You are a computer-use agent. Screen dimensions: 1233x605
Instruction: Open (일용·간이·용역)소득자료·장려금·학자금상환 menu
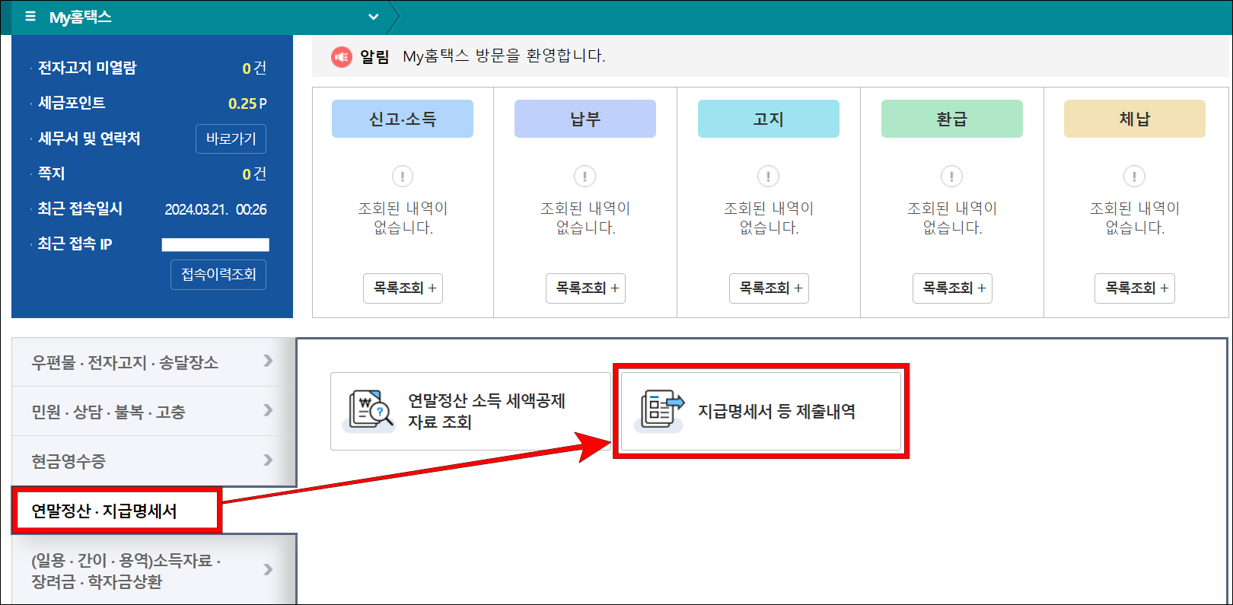(x=154, y=571)
